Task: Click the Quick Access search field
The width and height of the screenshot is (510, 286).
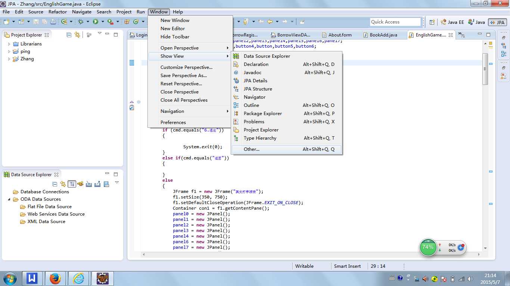Action: (x=395, y=22)
